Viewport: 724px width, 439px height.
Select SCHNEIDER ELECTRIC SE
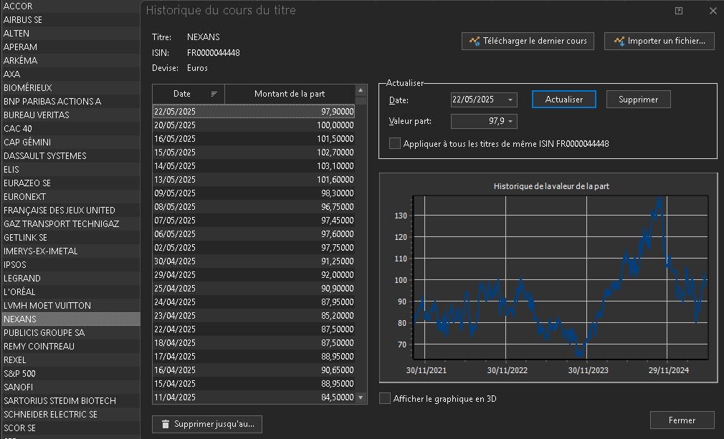(70, 414)
